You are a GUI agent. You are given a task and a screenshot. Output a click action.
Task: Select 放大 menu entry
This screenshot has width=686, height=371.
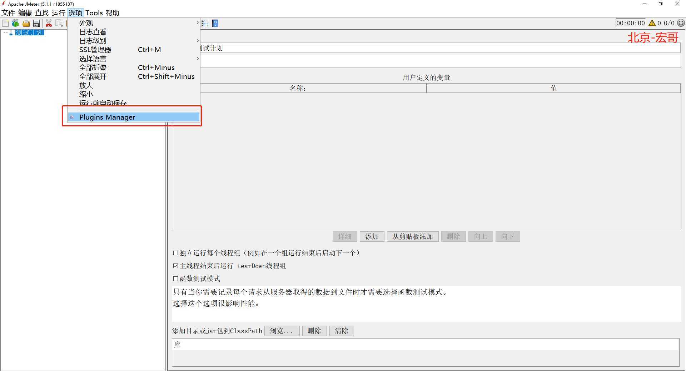coord(134,85)
